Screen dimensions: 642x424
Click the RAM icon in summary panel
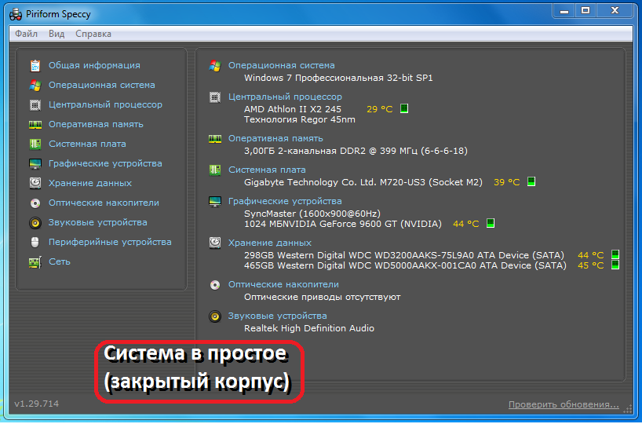tap(215, 139)
